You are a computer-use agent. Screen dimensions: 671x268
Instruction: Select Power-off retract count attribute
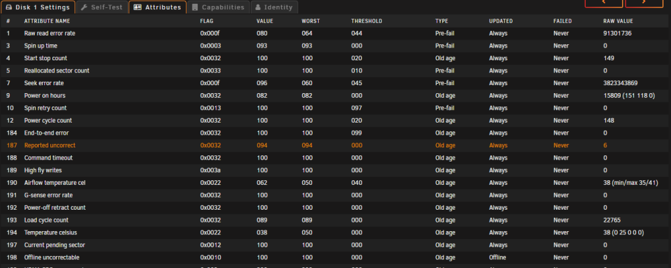pos(55,207)
